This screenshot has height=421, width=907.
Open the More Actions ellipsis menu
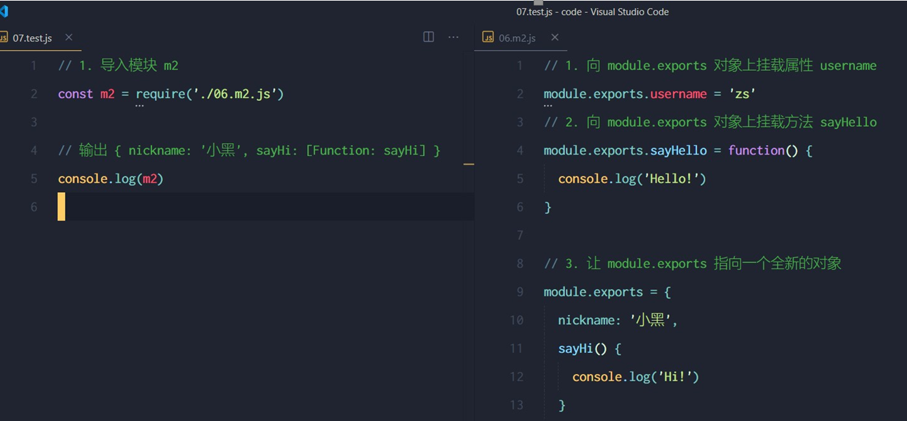click(453, 37)
